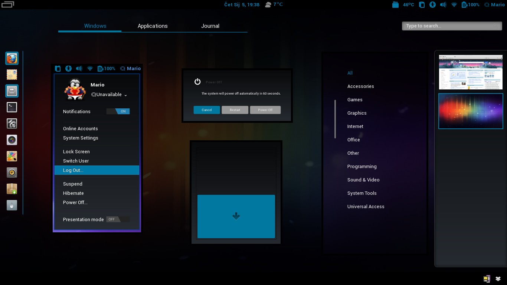Select the Games category in the app list
The height and width of the screenshot is (285, 507).
click(x=355, y=99)
